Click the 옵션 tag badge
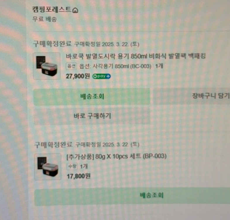This screenshot has width=230, height=220. (71, 66)
